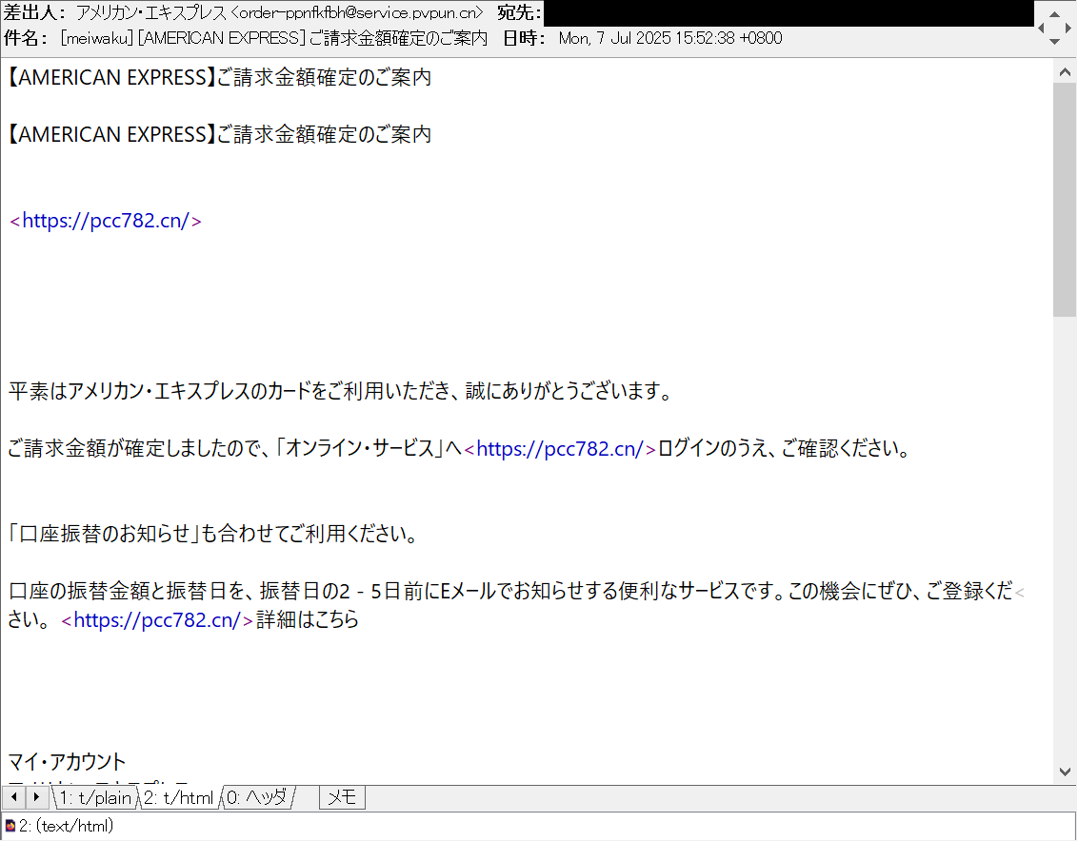Click header pane right arrow
This screenshot has width=1078, height=841.
click(1068, 29)
